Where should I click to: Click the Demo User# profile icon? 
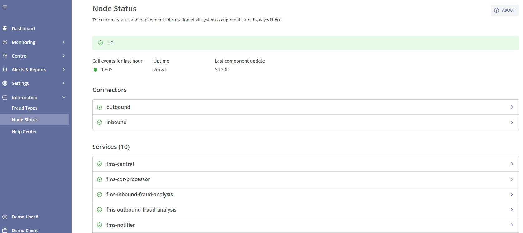[x=5, y=217]
